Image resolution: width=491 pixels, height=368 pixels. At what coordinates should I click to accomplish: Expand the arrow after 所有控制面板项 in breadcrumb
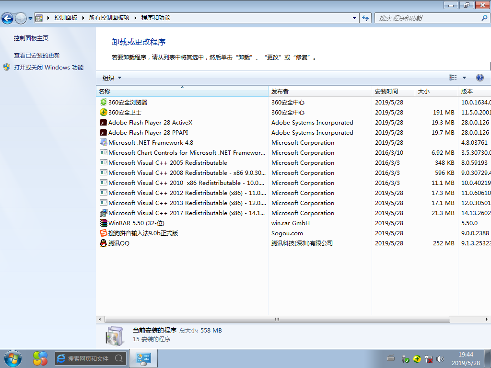pos(136,18)
